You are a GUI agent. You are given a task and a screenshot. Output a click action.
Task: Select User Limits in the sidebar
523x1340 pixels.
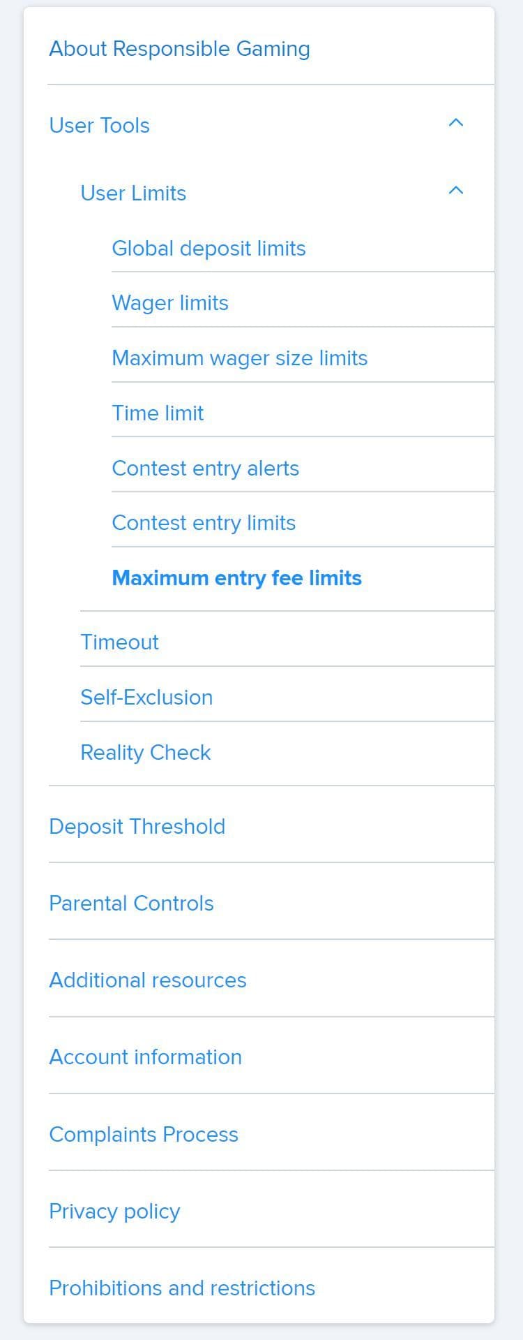132,193
